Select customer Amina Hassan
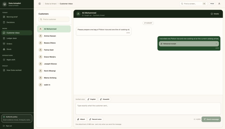This screenshot has height=129, width=225. tap(54, 36)
